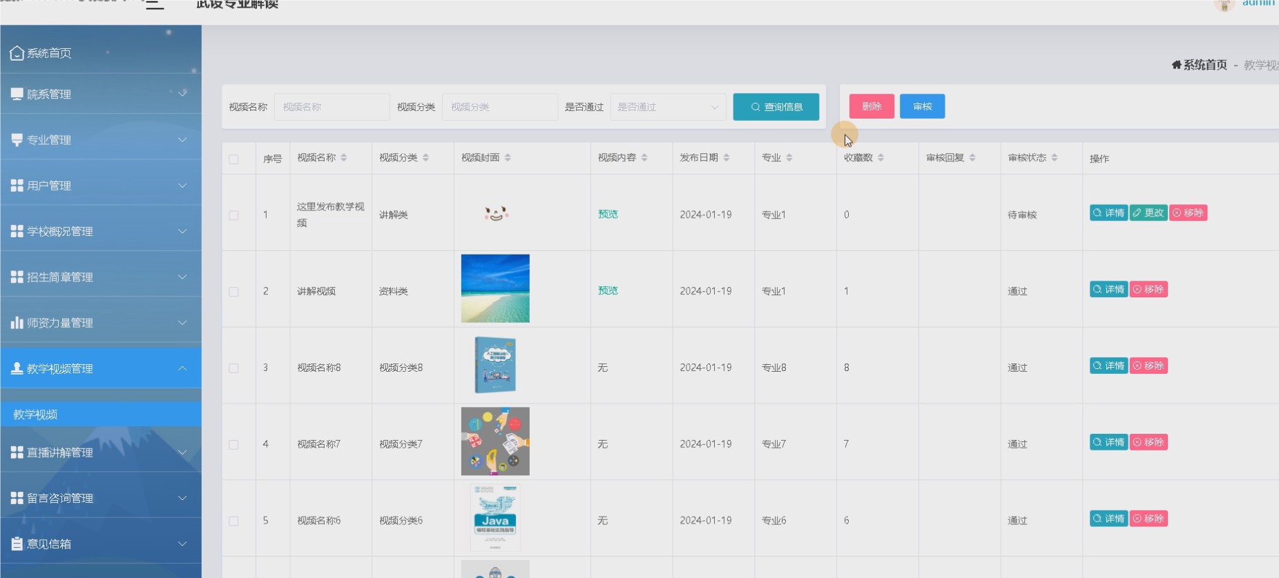Screen dimensions: 1279x578
Task: Click the bar chart icon next to 师资力量管理
Action: coord(17,323)
